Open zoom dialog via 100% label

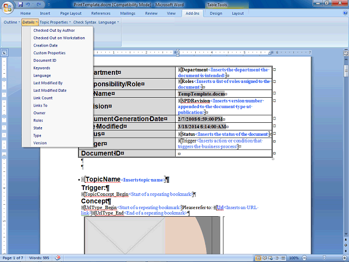coord(293,258)
